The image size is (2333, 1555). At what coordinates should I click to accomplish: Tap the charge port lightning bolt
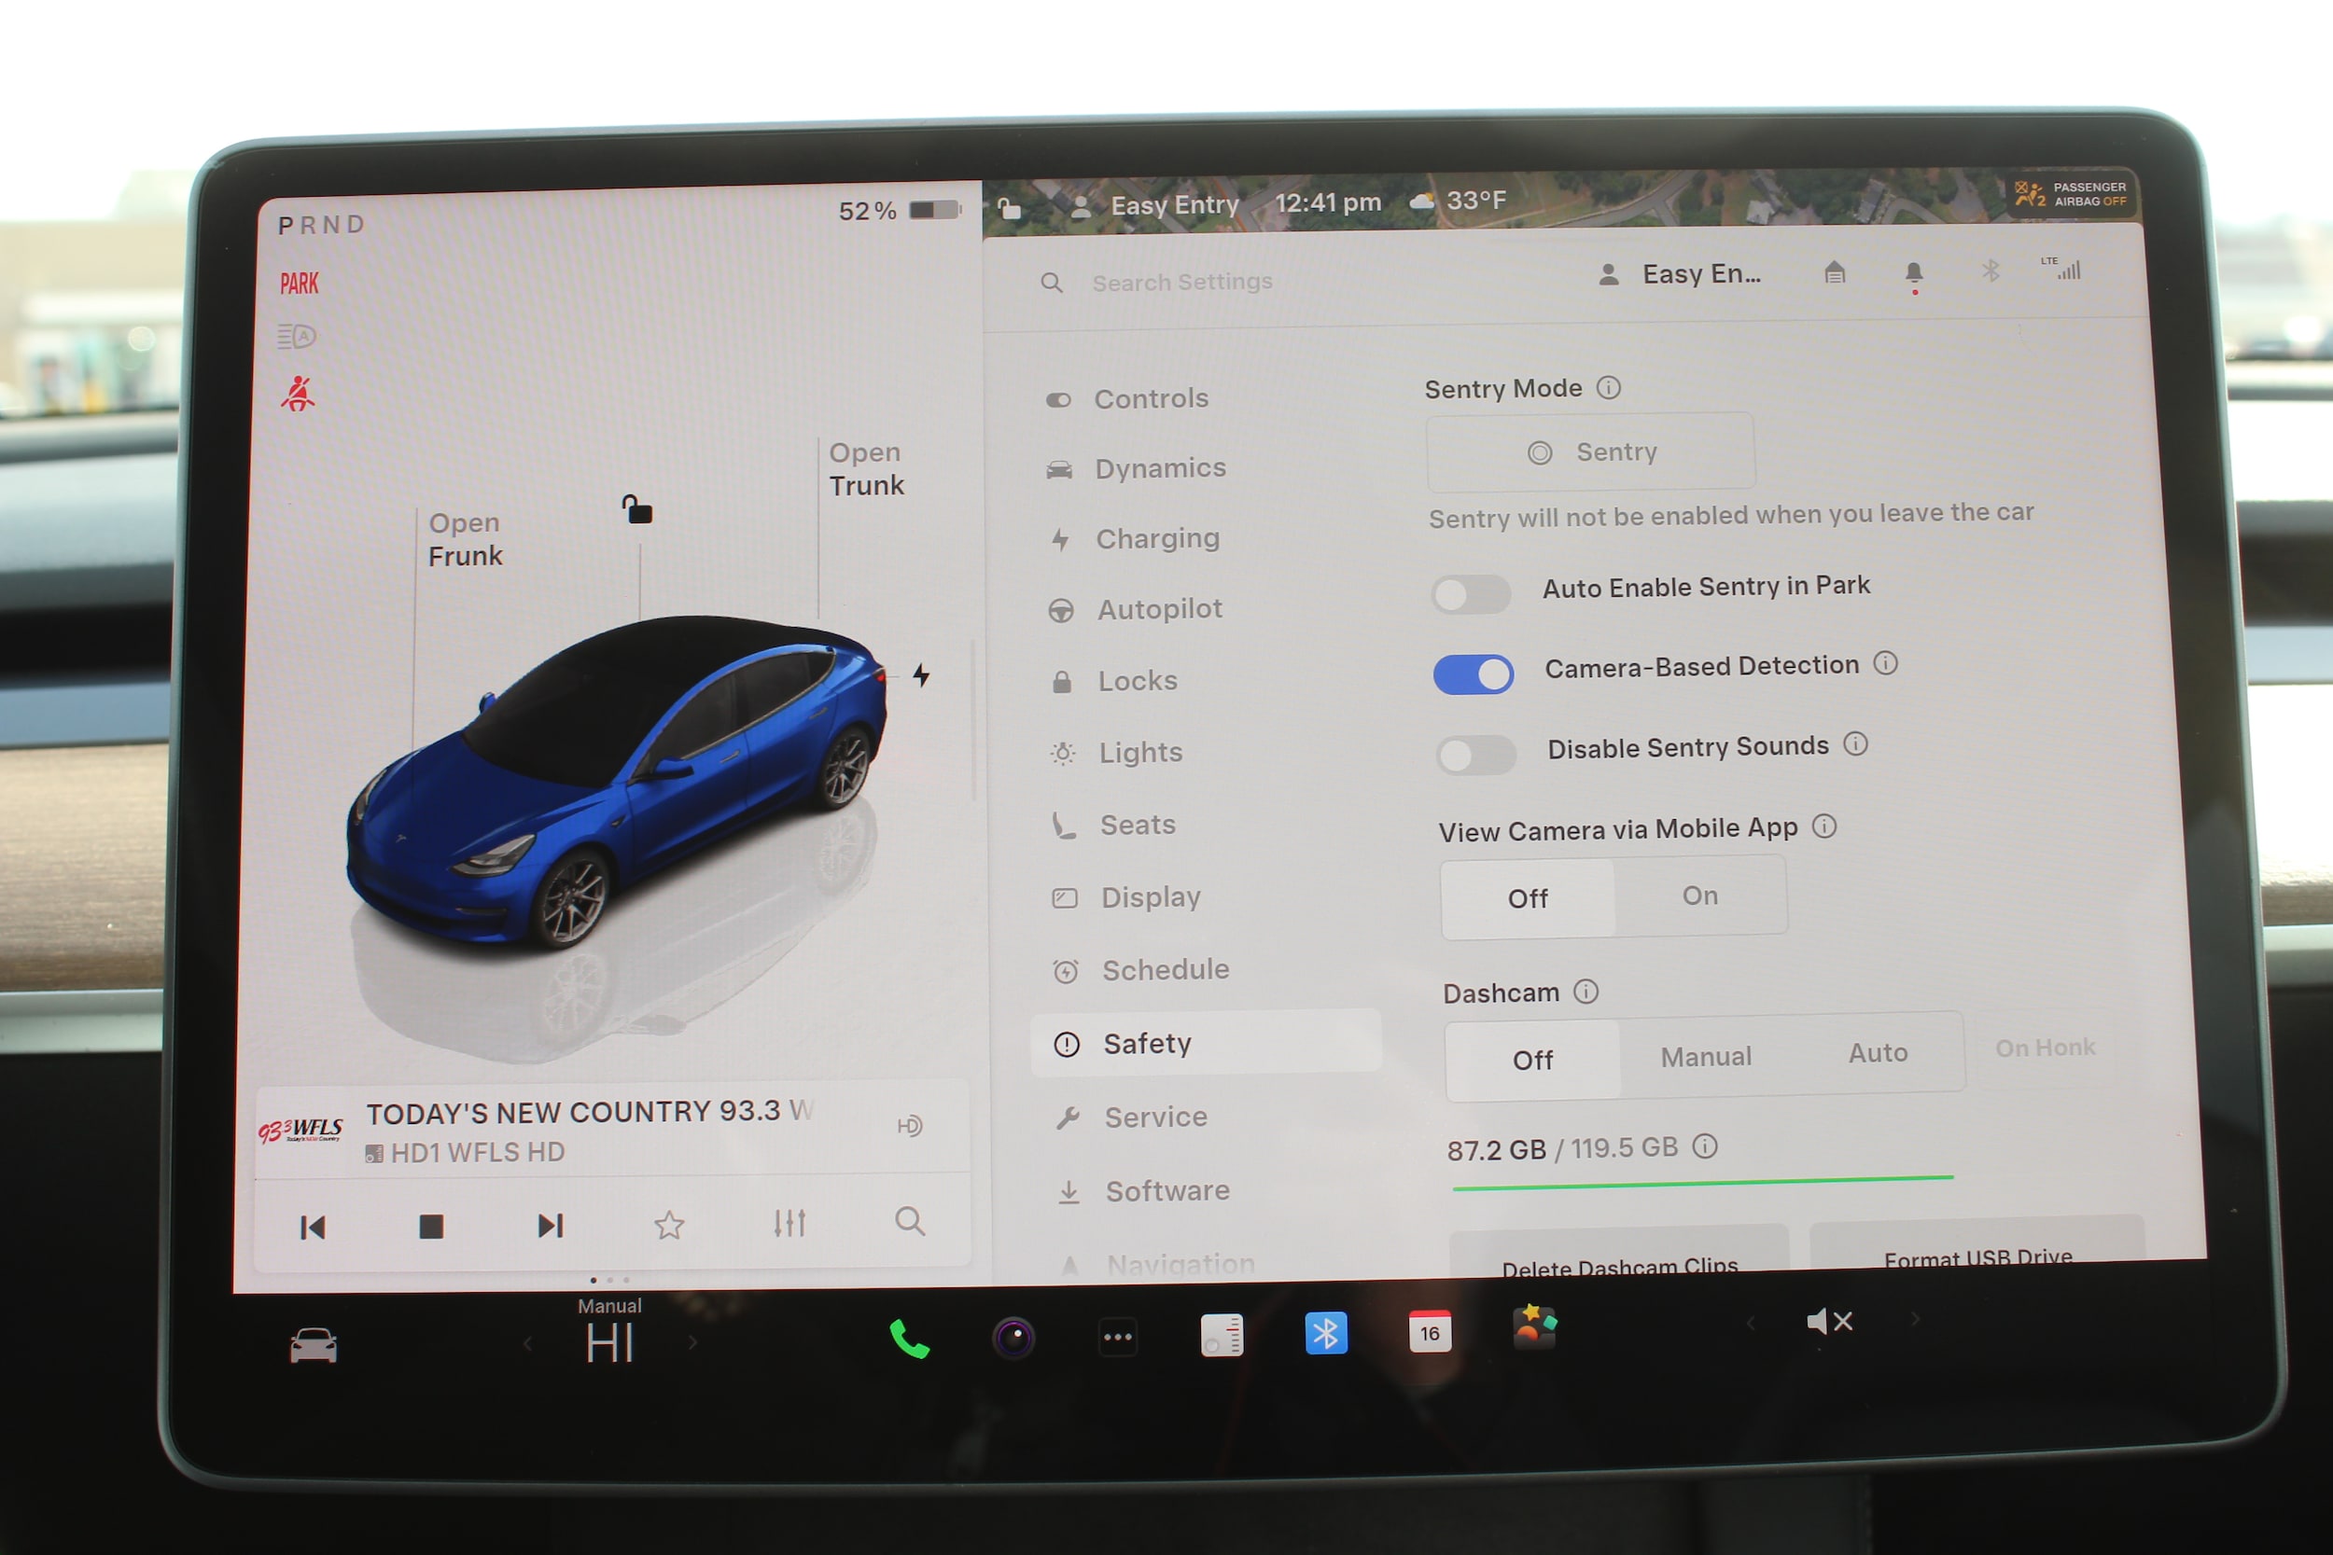(x=921, y=675)
